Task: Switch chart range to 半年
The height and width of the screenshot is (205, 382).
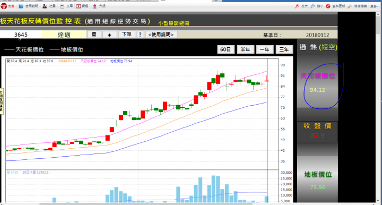Action: point(245,49)
